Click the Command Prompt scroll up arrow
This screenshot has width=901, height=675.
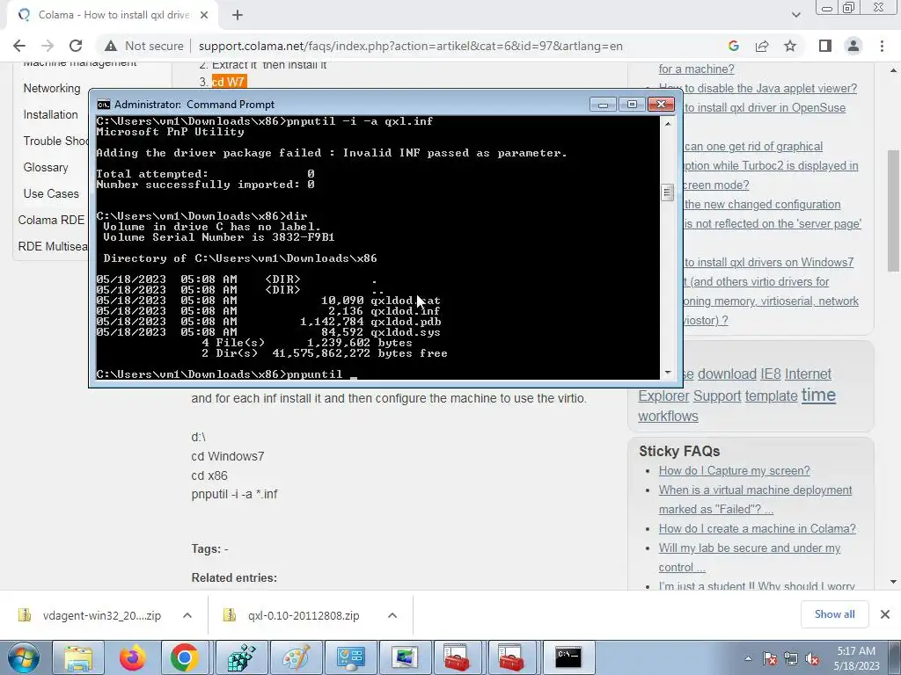667,123
